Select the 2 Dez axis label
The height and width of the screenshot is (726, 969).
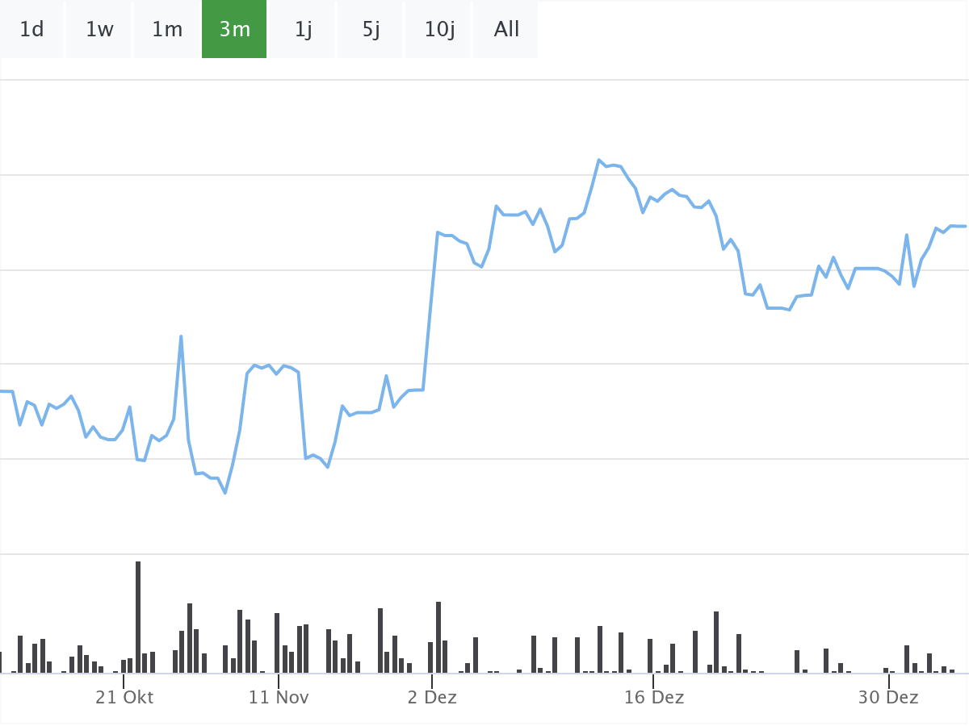pos(432,698)
